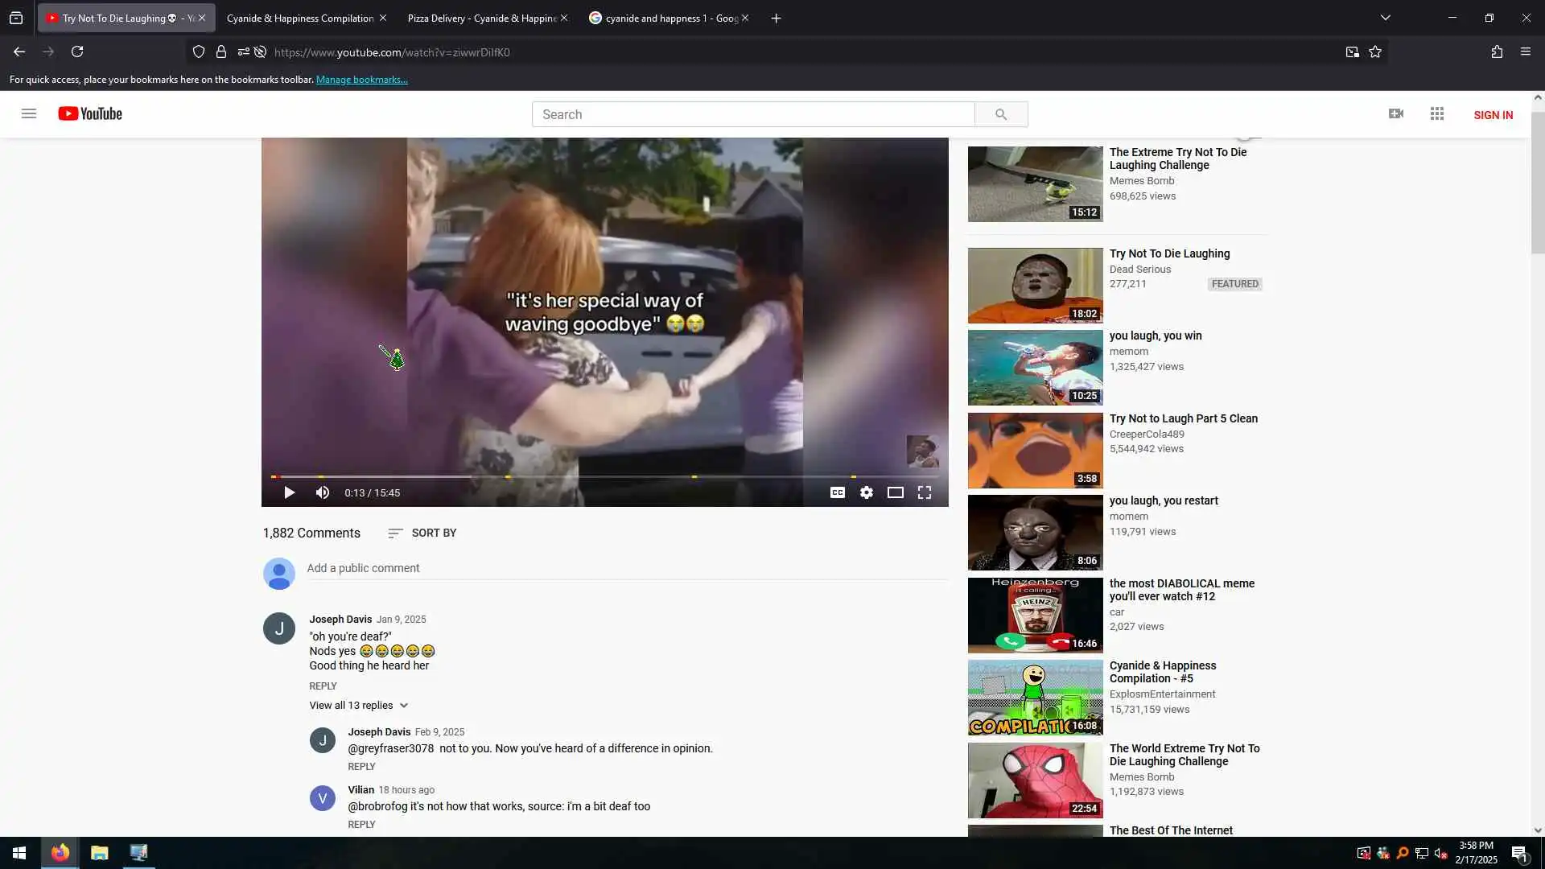The width and height of the screenshot is (1545, 869).
Task: Bookmark this page with star icon
Action: coord(1374,51)
